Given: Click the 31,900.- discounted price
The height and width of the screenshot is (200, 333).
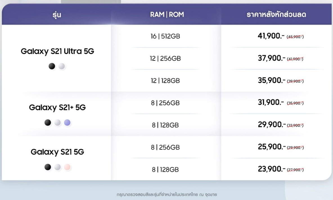Looking at the screenshot, I should [271, 103].
